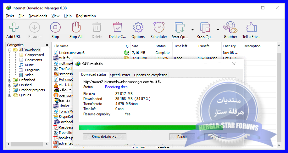This screenshot has width=288, height=153.
Task: Open the Start Queue dropdown arrow
Action: tap(192, 30)
